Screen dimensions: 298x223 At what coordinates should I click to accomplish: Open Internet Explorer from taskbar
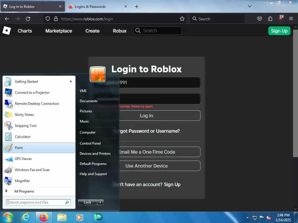(26, 217)
